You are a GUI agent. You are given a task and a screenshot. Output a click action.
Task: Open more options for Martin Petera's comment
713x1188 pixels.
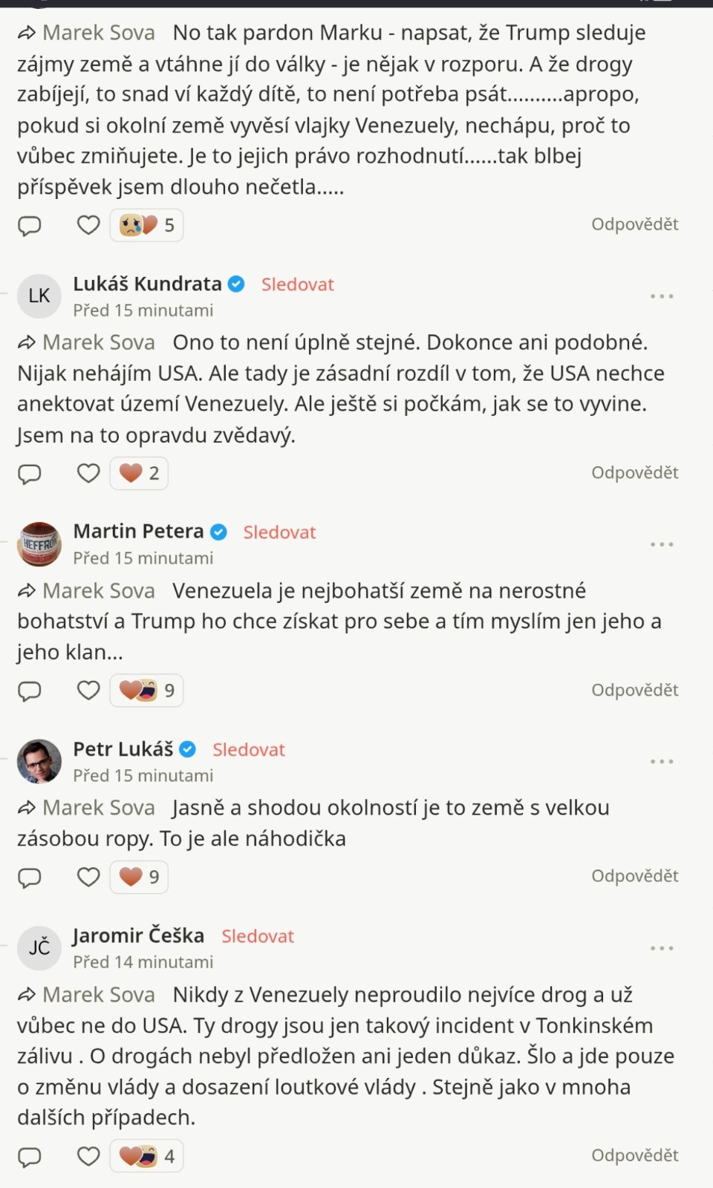661,544
